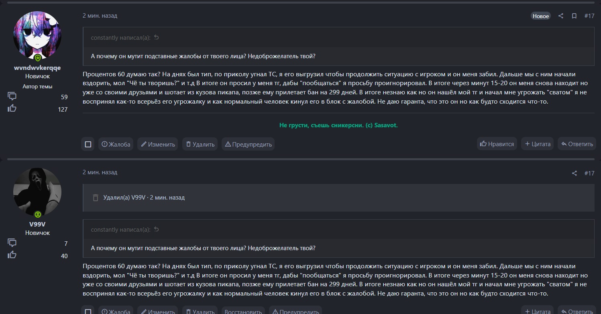Like the post with the Нравится button

point(497,144)
